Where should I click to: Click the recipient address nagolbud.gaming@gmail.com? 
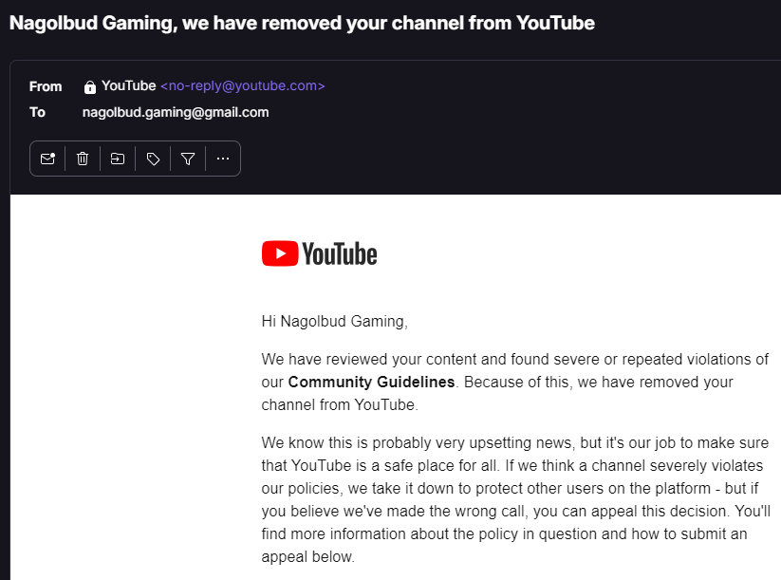176,112
